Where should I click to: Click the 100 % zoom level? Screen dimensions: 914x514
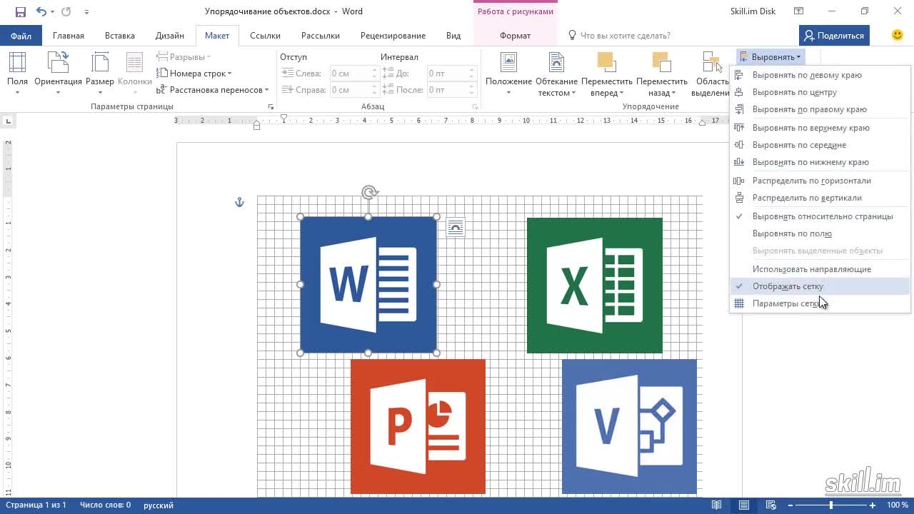(x=898, y=505)
